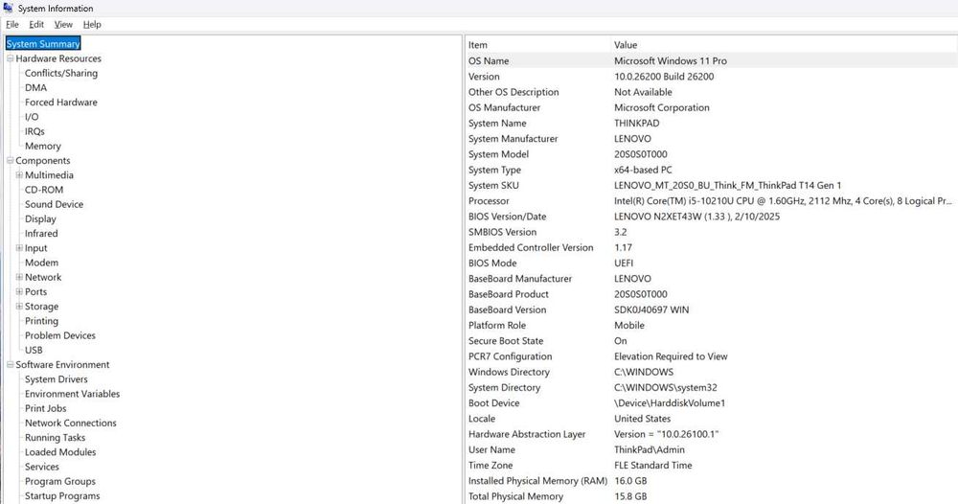Click the UEFI BIOS Mode value
The width and height of the screenshot is (958, 504).
point(624,263)
